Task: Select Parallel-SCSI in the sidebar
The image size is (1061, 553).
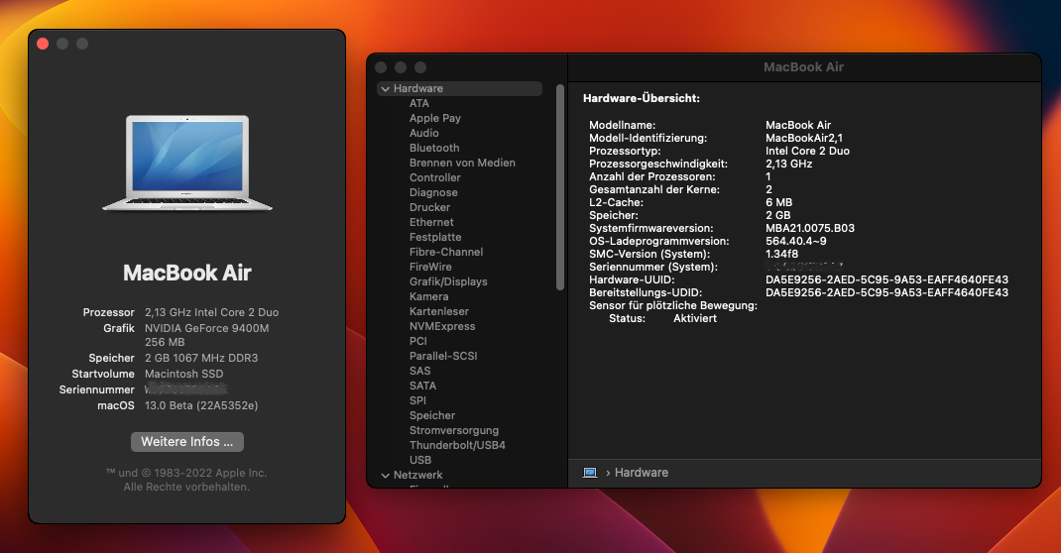Action: 442,356
